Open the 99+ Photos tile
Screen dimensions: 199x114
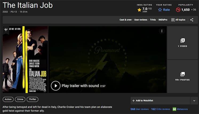click(x=182, y=76)
